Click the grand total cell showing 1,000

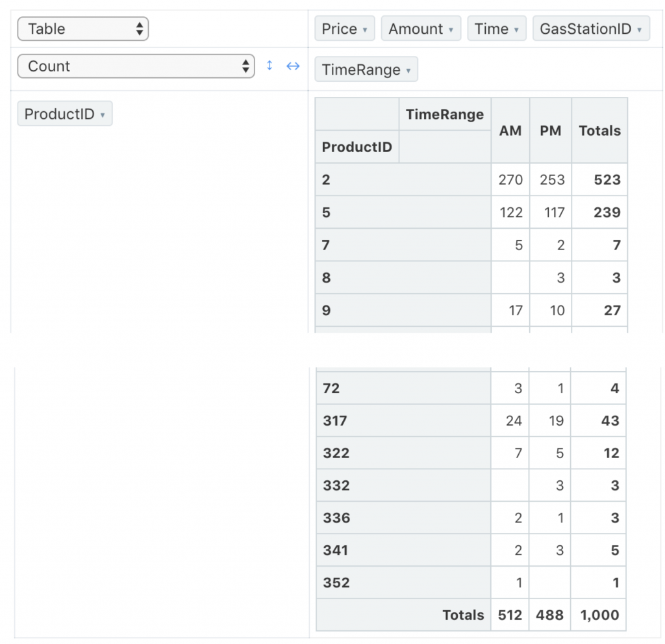[599, 615]
